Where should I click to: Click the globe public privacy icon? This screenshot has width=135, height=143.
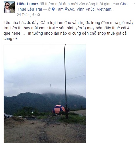click(39, 15)
